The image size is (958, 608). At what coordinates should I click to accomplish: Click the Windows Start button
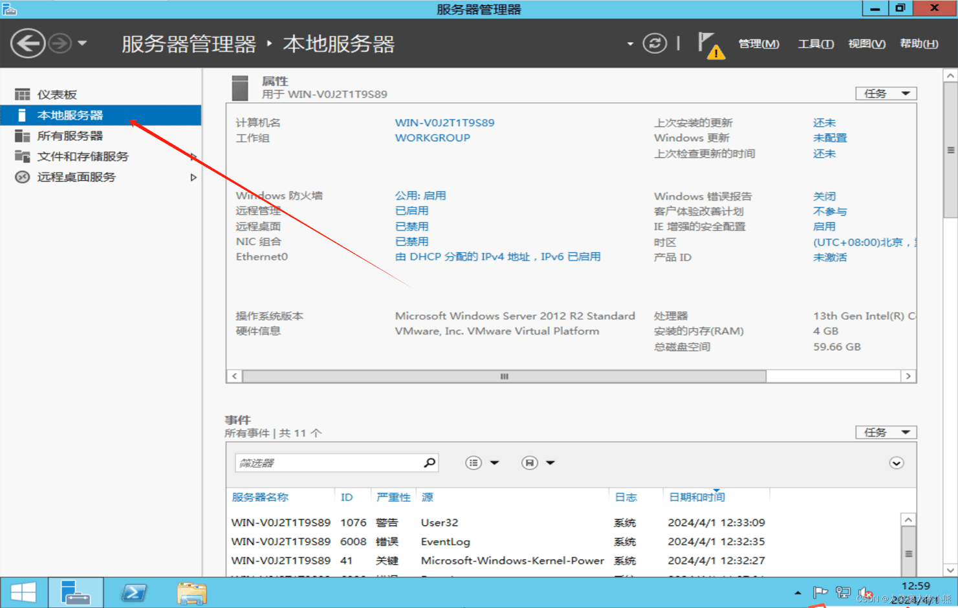coord(23,592)
